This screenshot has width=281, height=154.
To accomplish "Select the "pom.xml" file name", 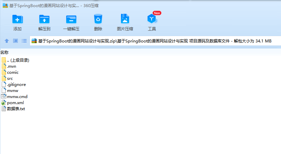I will pos(15,102).
